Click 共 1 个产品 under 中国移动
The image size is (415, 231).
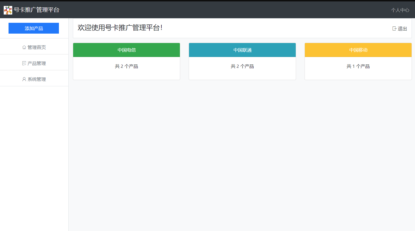coord(358,66)
